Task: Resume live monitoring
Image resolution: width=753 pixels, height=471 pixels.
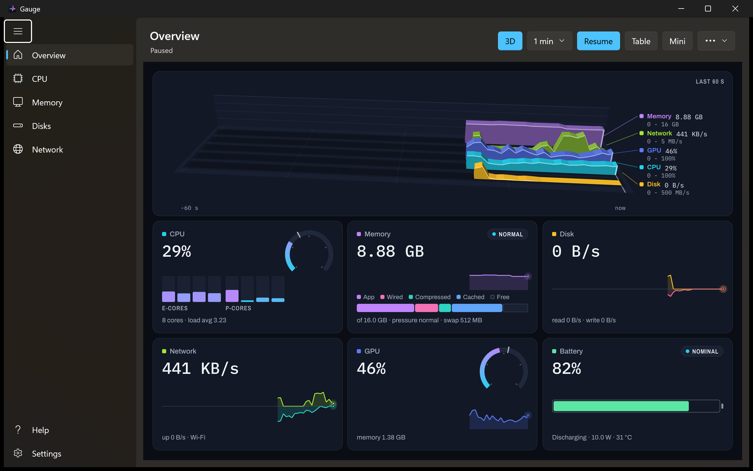Action: coord(598,41)
